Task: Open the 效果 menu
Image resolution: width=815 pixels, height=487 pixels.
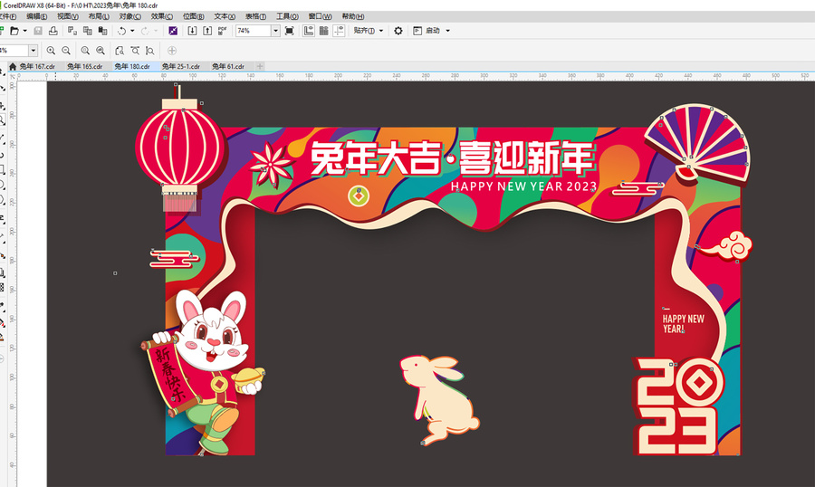Action: (162, 16)
